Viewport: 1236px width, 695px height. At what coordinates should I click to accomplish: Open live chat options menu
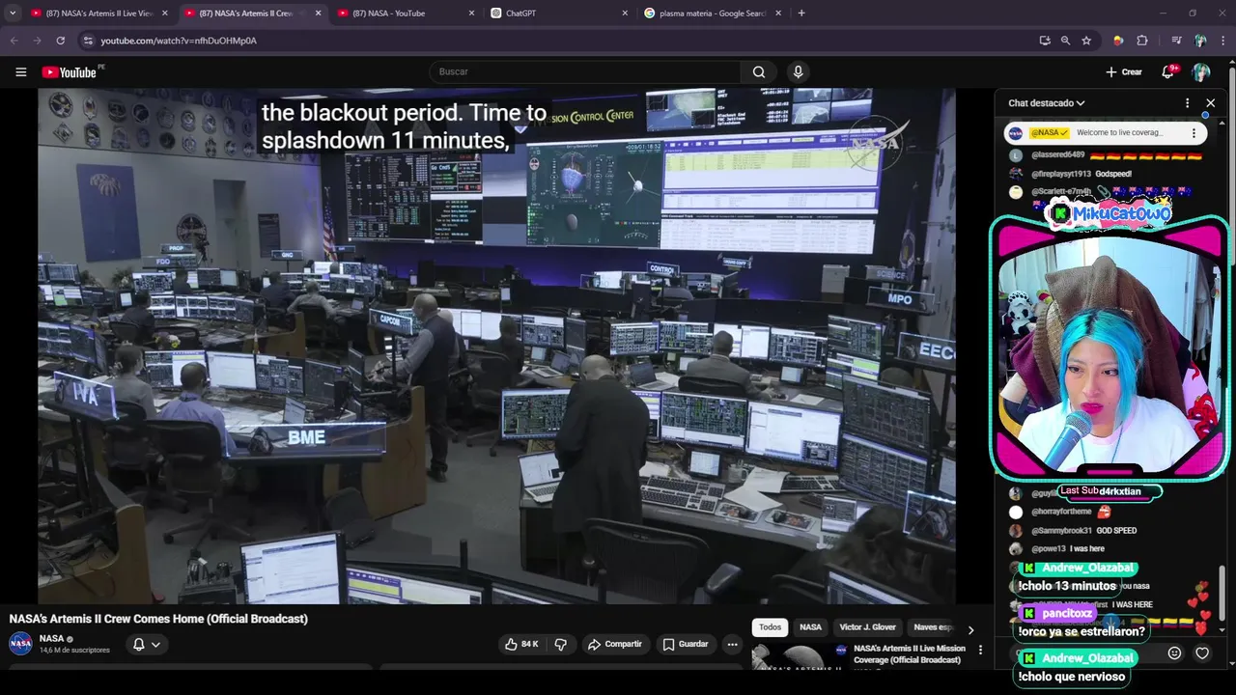tap(1188, 103)
